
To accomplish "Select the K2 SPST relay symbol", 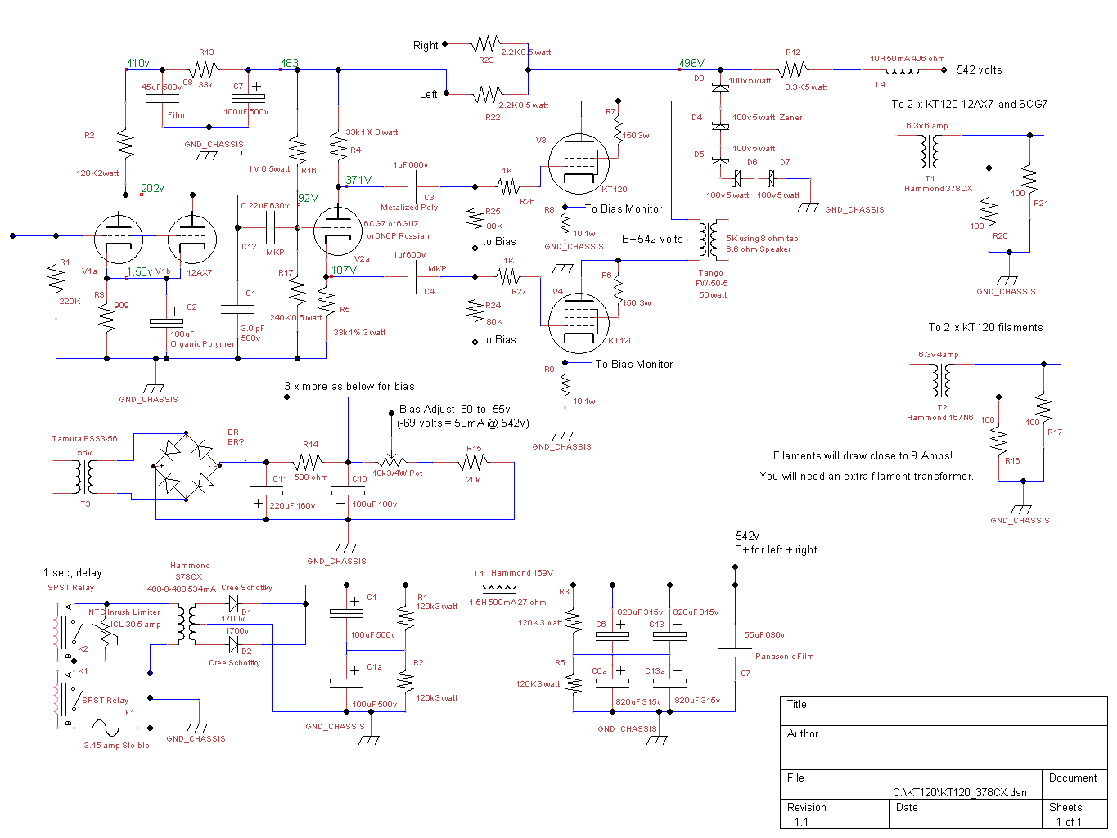I will tap(69, 631).
